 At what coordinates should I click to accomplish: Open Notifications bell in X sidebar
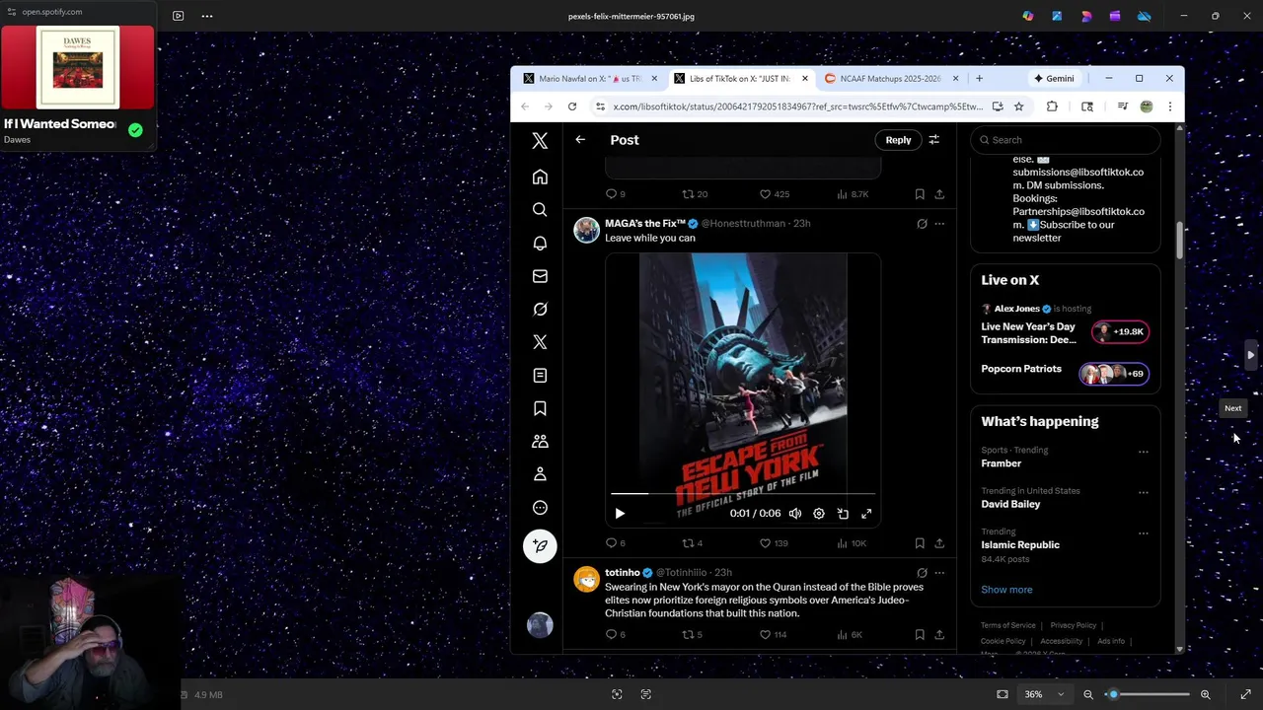[x=540, y=244]
